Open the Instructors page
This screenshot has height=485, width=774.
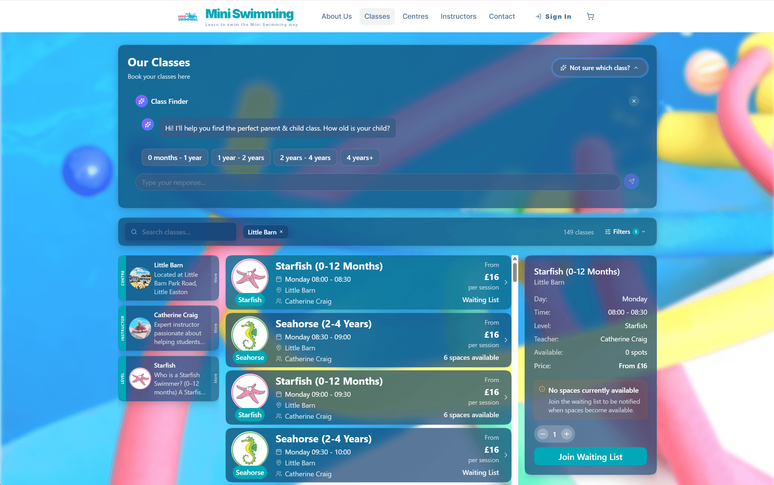458,16
